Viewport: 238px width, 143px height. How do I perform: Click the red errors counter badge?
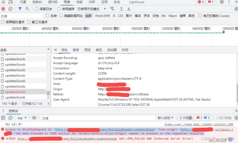click(x=201, y=2)
